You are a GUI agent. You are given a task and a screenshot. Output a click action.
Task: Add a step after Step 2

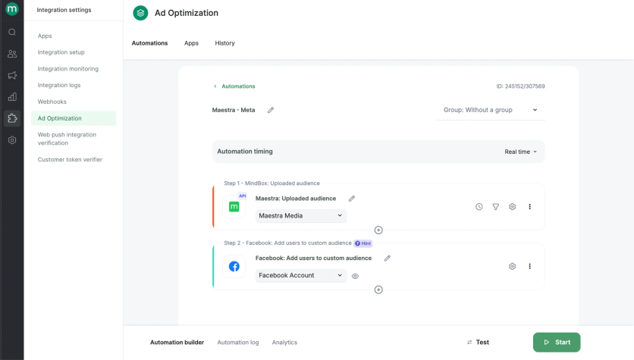[x=378, y=290]
